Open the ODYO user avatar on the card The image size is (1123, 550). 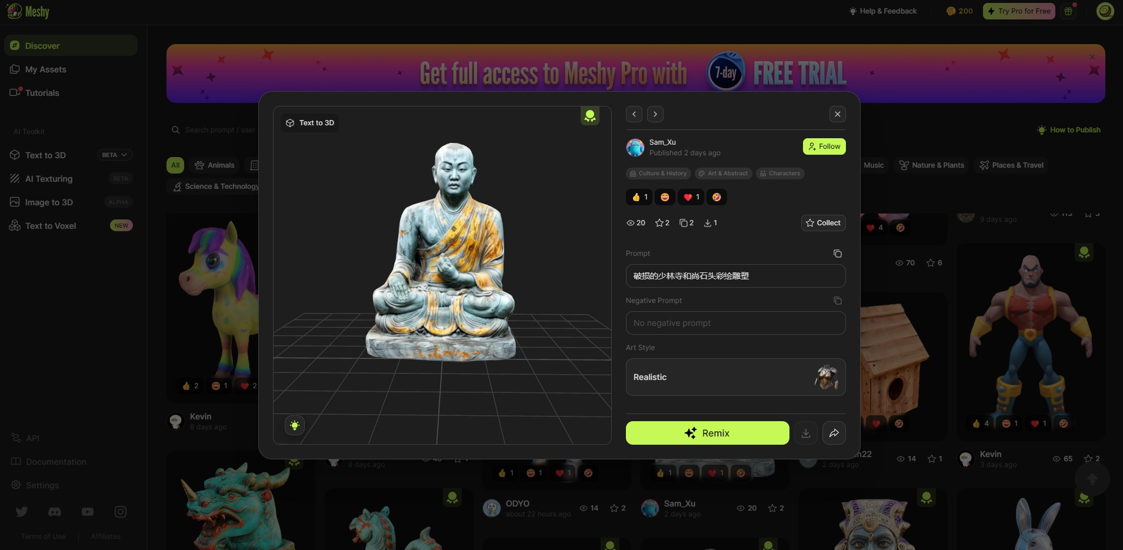492,508
